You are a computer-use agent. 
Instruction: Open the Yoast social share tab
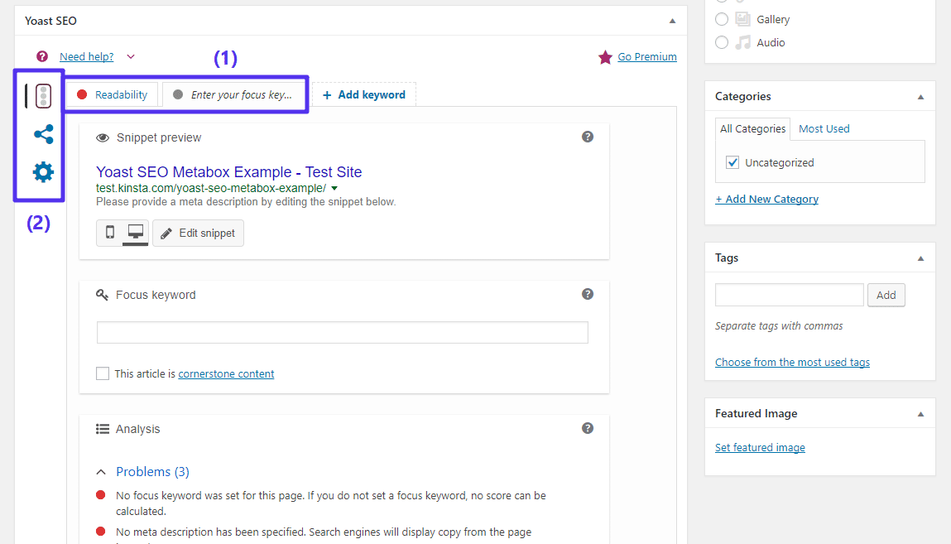click(43, 134)
